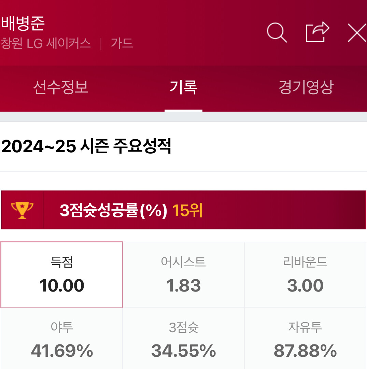Viewport: 367px width, 369px height.
Task: Select the 야투 41.69% stat cell
Action: pyautogui.click(x=62, y=340)
